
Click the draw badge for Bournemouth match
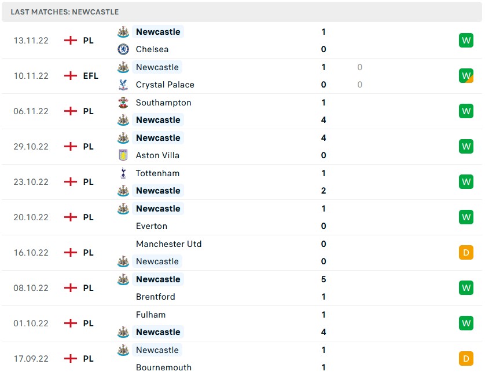[x=466, y=359]
